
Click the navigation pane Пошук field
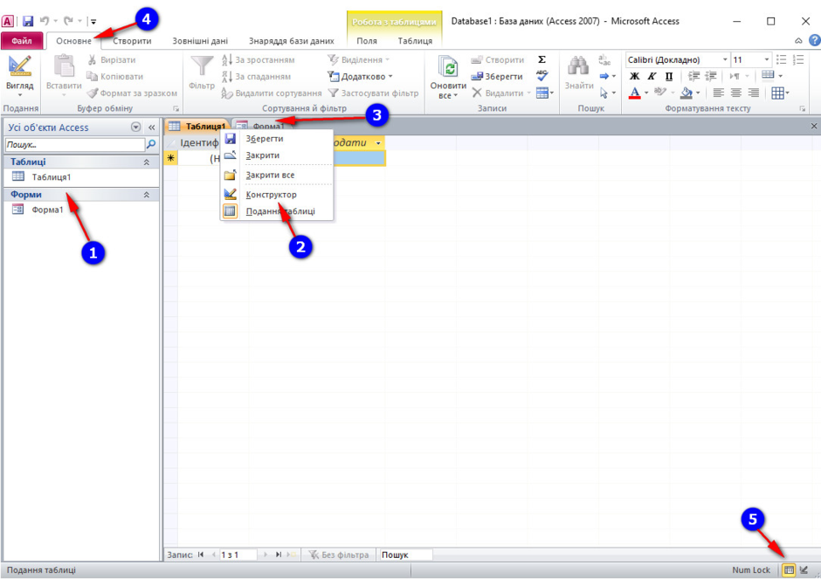[x=75, y=144]
